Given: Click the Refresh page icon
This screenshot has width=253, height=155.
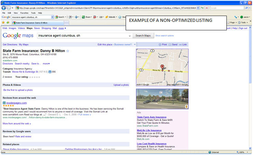Looking at the screenshot, I should pos(202,8).
